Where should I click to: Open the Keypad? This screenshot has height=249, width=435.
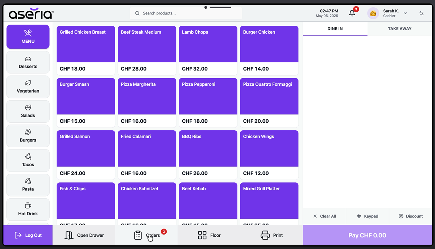click(x=368, y=216)
